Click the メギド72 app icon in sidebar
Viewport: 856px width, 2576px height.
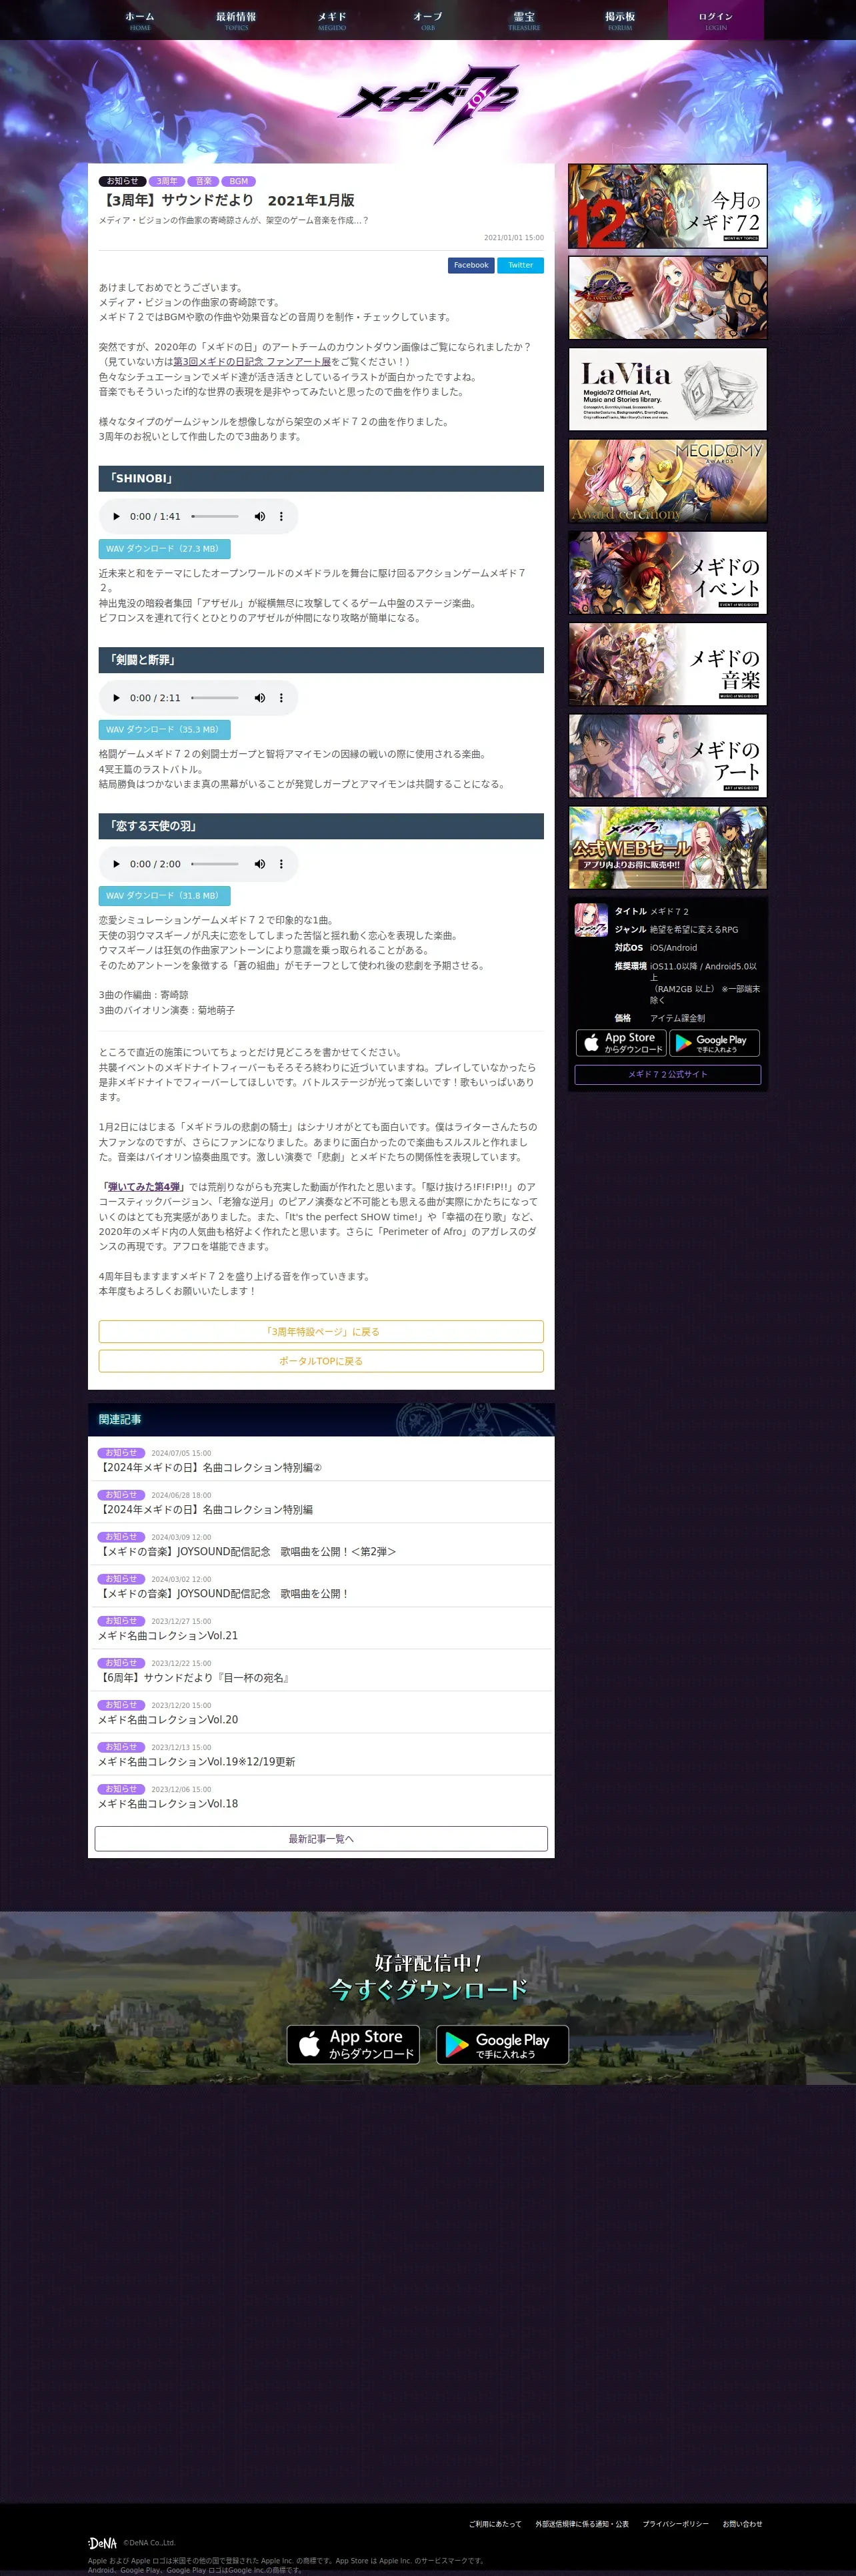point(591,920)
